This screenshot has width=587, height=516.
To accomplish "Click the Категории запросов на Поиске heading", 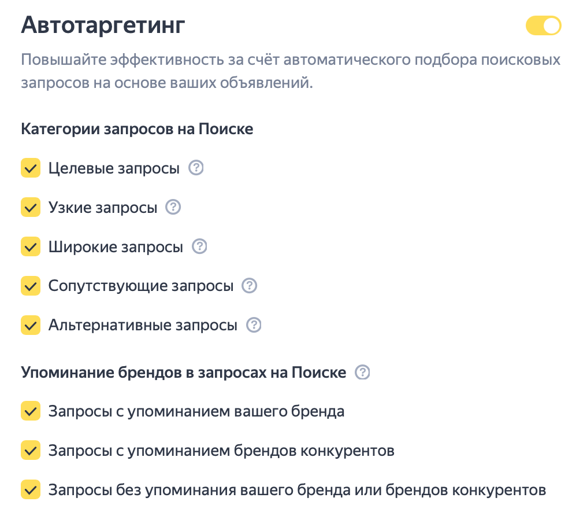I will [x=137, y=128].
